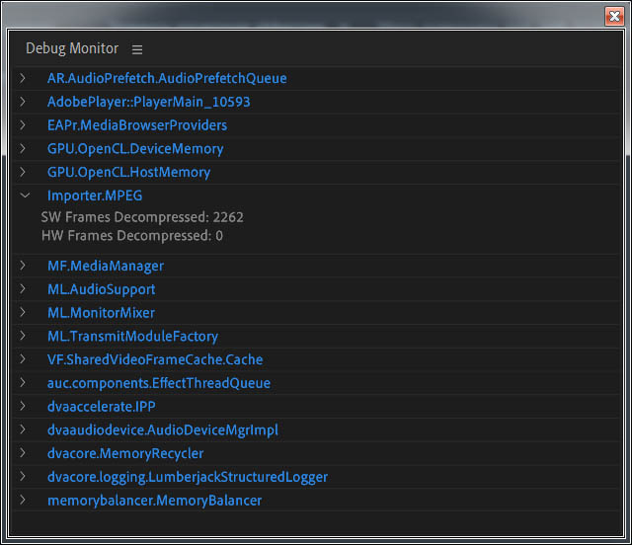Screen dimensions: 632x545
Task: Select the auc.components.EffectThreadQueue entry
Action: [x=158, y=383]
